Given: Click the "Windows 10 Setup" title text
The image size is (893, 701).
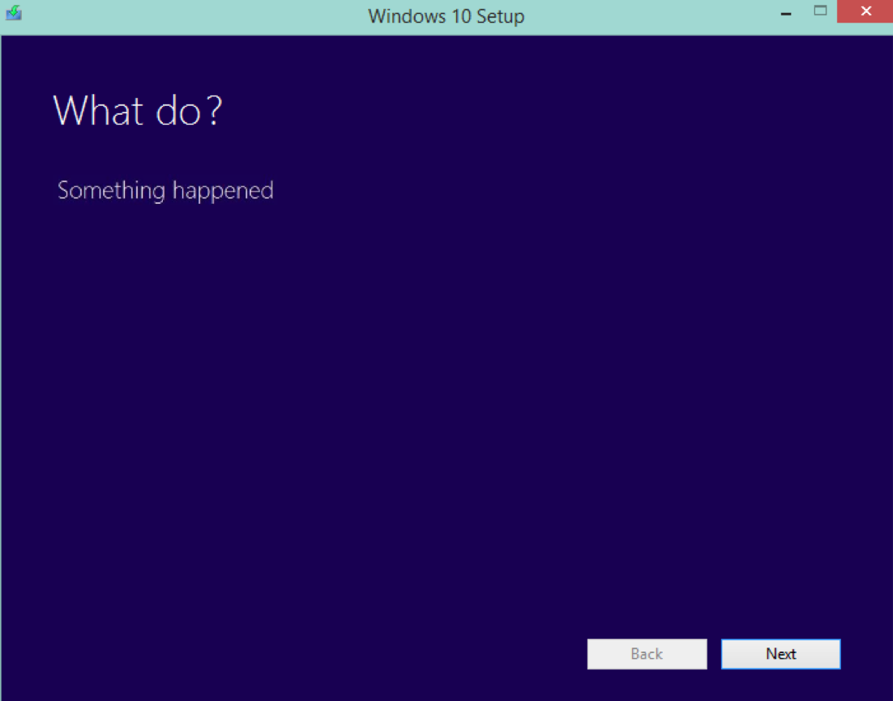Looking at the screenshot, I should (446, 16).
